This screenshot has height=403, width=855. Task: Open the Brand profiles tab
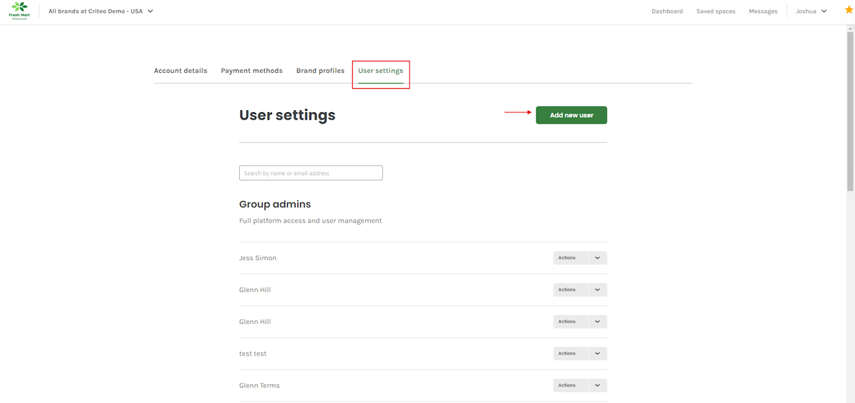coord(321,71)
